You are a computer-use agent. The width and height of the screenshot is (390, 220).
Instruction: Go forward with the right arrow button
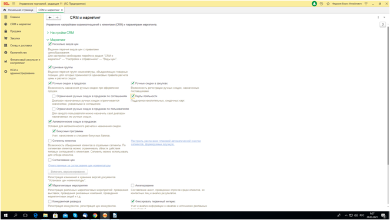click(57, 18)
